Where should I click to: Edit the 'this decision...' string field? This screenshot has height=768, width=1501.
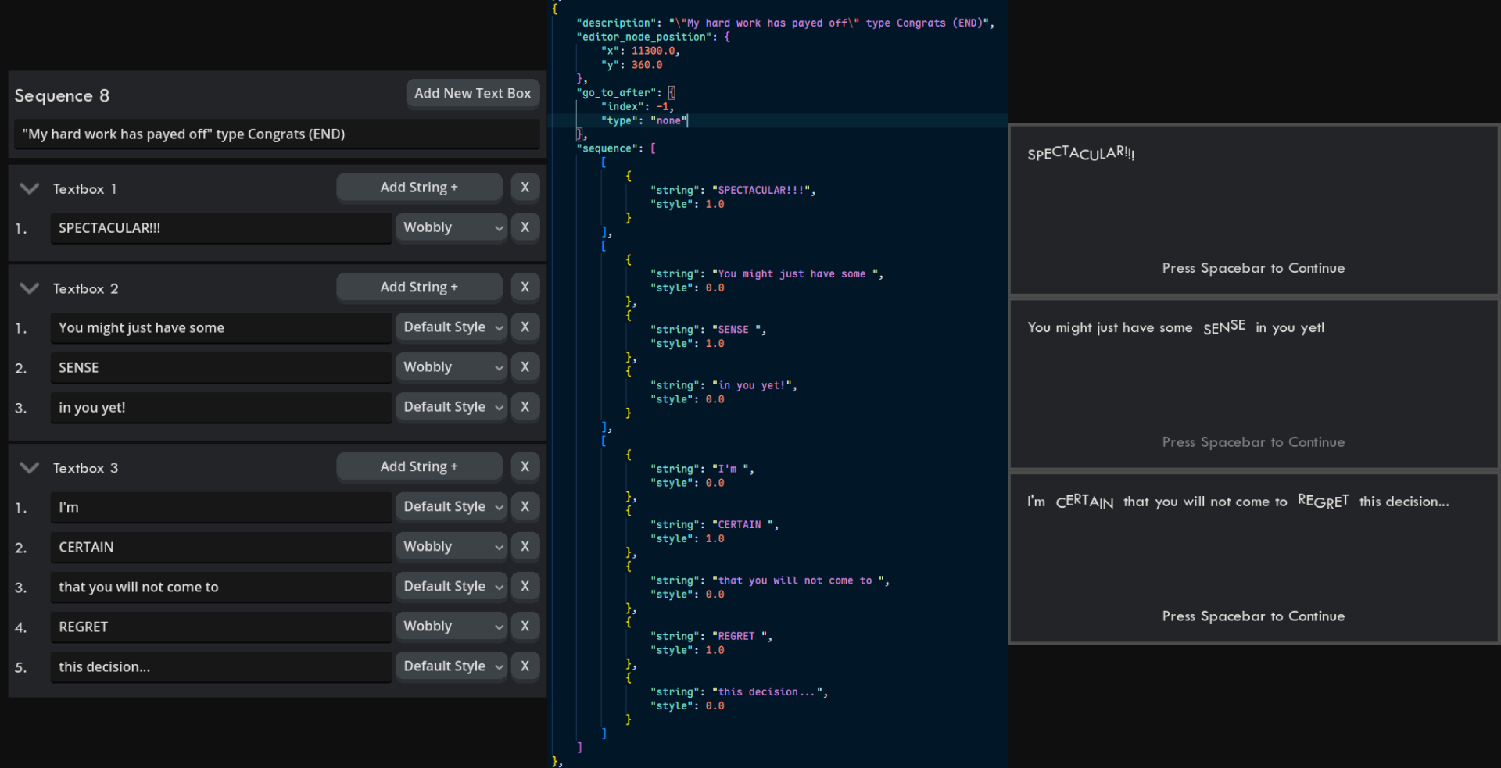tap(221, 667)
